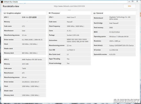Click the 3DMark app icon in title bar

(x=2, y=2)
